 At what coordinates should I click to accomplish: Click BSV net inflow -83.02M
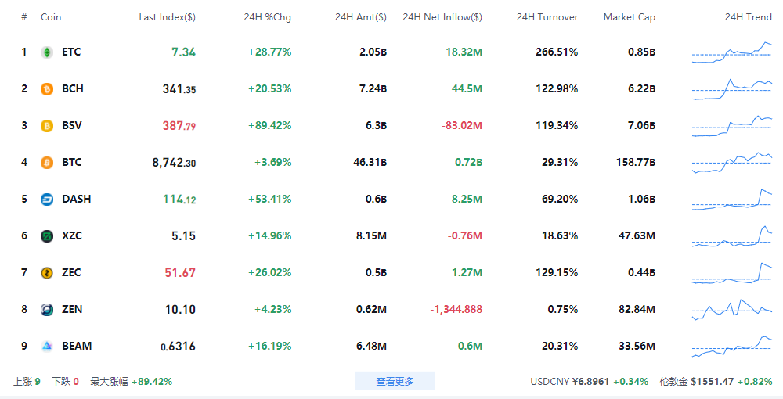tap(462, 126)
